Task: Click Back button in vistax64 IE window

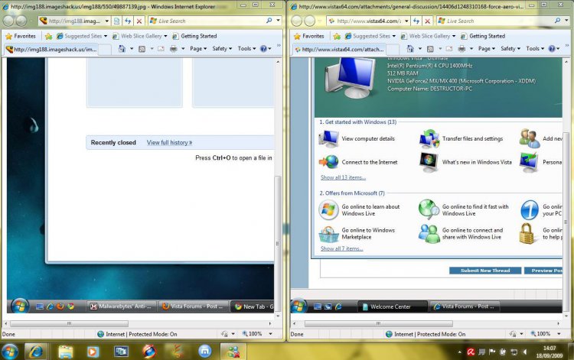Action: 296,21
